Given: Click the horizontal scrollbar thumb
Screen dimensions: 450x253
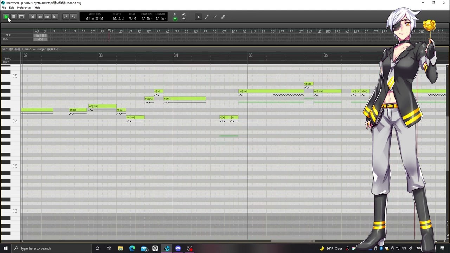Looking at the screenshot, I should tap(292, 241).
